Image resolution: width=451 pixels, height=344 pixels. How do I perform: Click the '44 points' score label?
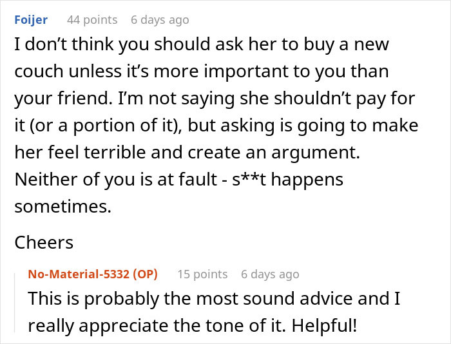92,20
